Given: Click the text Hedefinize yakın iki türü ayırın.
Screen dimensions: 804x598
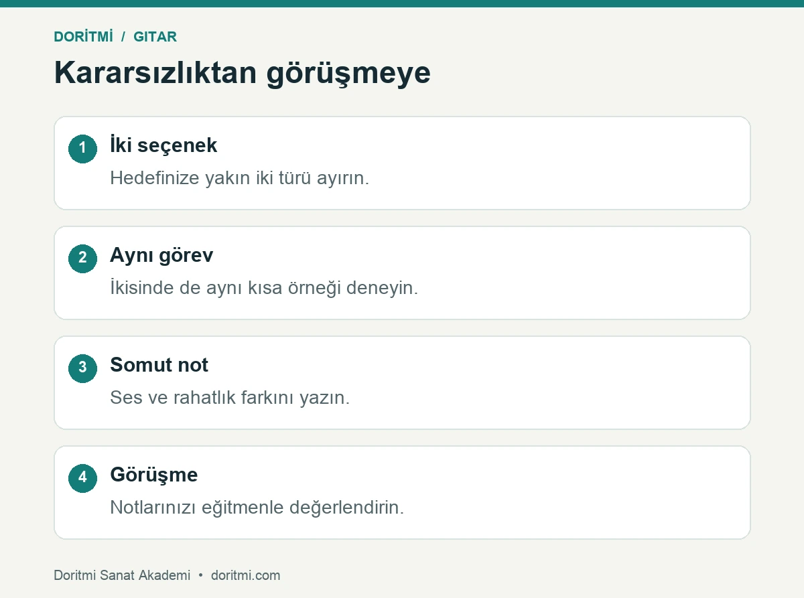Looking at the screenshot, I should [239, 178].
